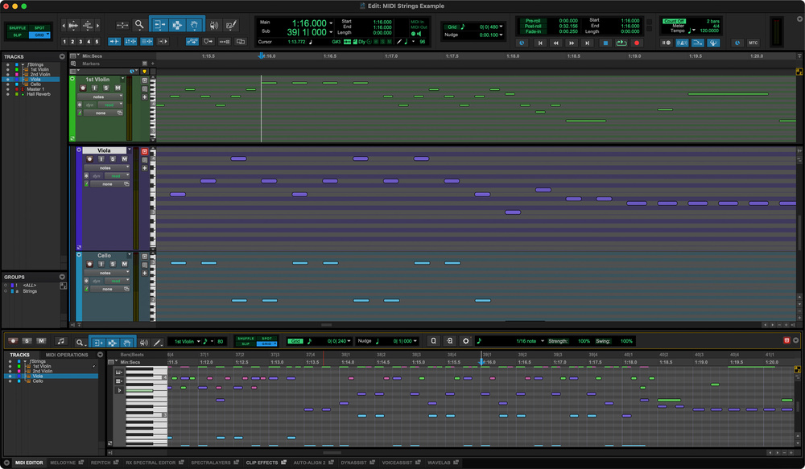Enable Slip edit mode

click(x=18, y=35)
